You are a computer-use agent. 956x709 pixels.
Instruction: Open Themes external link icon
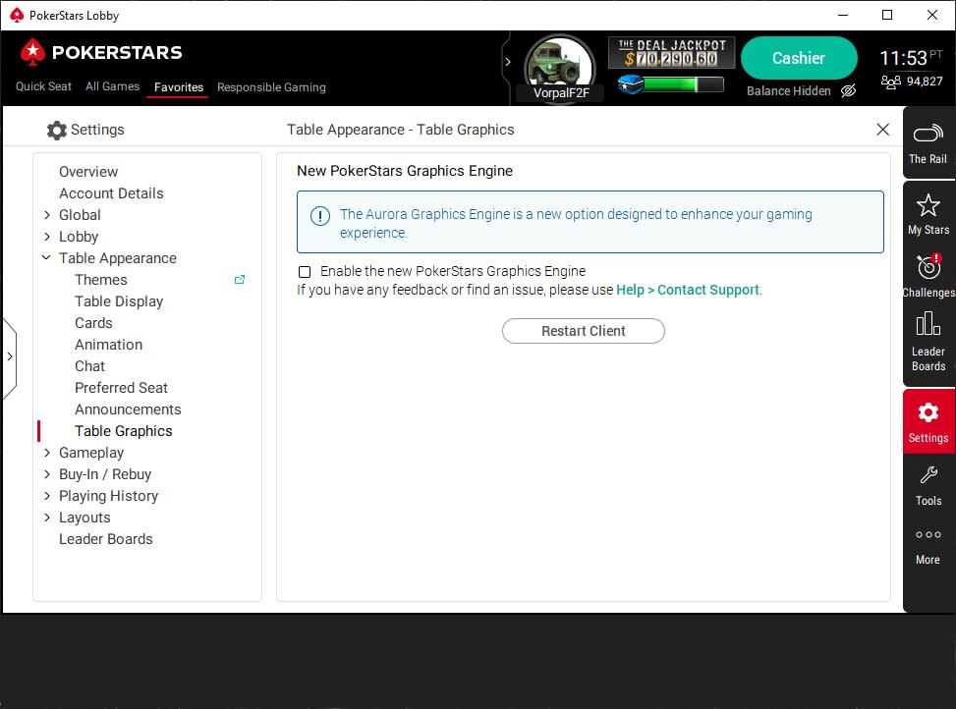pyautogui.click(x=240, y=280)
